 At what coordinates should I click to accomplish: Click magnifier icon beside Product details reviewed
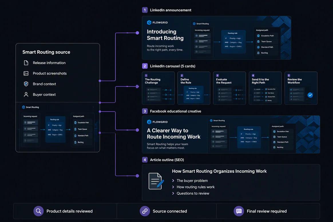click(x=38, y=211)
